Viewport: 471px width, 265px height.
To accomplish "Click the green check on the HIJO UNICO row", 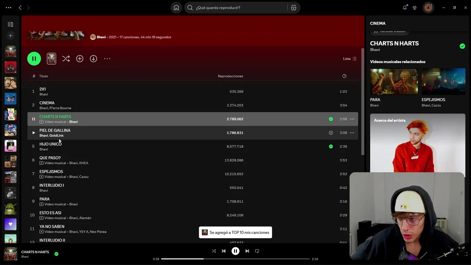I will [331, 146].
